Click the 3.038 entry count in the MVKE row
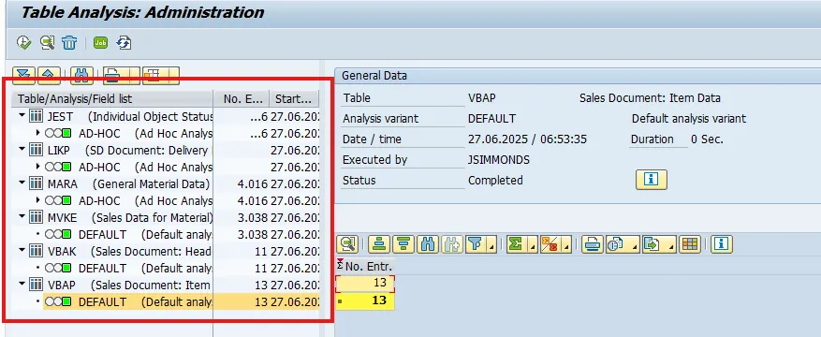821x337 pixels. coord(253,217)
